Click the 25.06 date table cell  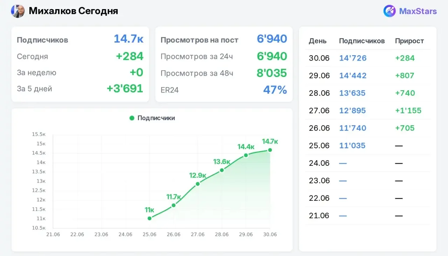[x=319, y=145]
